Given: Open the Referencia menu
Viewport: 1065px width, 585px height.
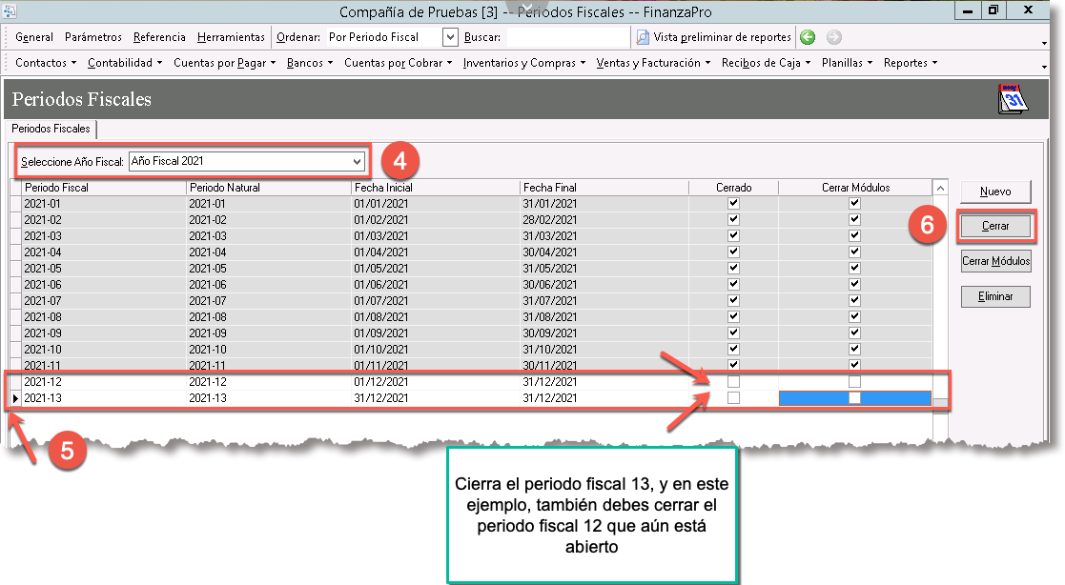Looking at the screenshot, I should 159,37.
